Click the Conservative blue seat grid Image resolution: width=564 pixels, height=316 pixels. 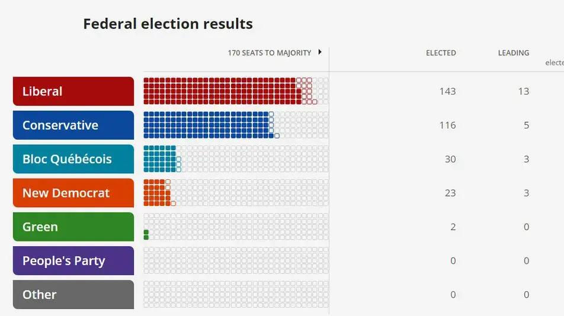(206, 125)
